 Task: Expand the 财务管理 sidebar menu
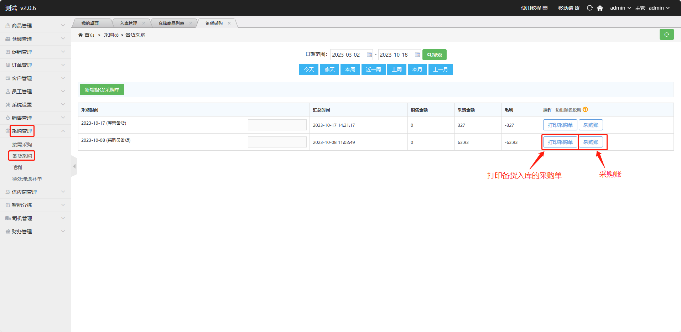click(35, 232)
